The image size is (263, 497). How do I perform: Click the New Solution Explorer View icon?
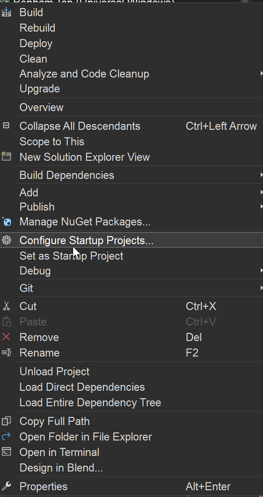click(6, 156)
